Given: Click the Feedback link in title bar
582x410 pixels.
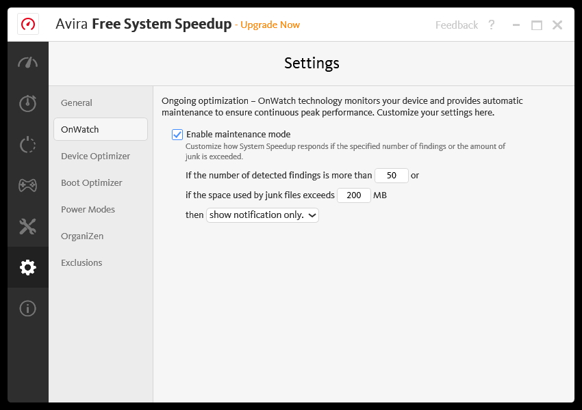Looking at the screenshot, I should coord(457,25).
